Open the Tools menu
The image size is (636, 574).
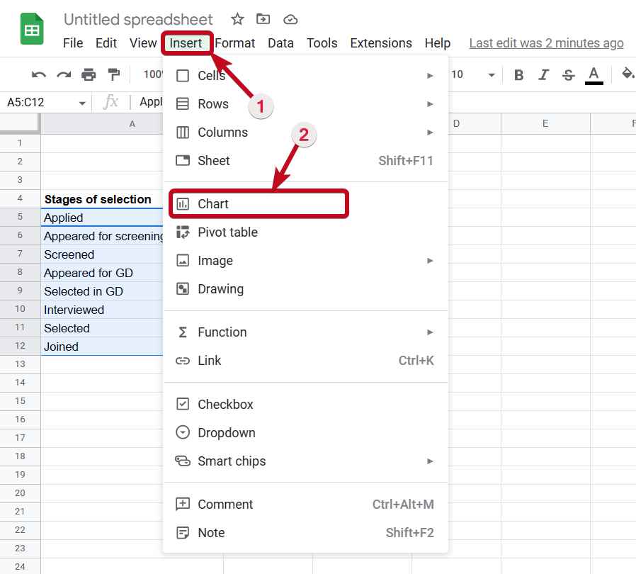[322, 43]
